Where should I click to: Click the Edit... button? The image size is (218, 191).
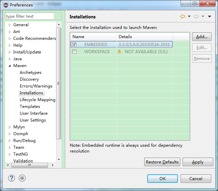pyautogui.click(x=202, y=48)
